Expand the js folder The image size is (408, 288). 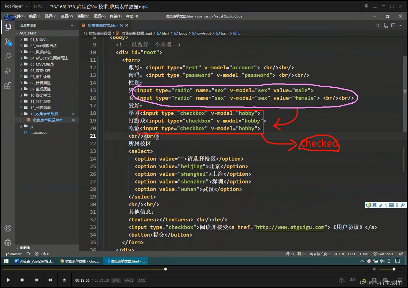click(x=47, y=126)
